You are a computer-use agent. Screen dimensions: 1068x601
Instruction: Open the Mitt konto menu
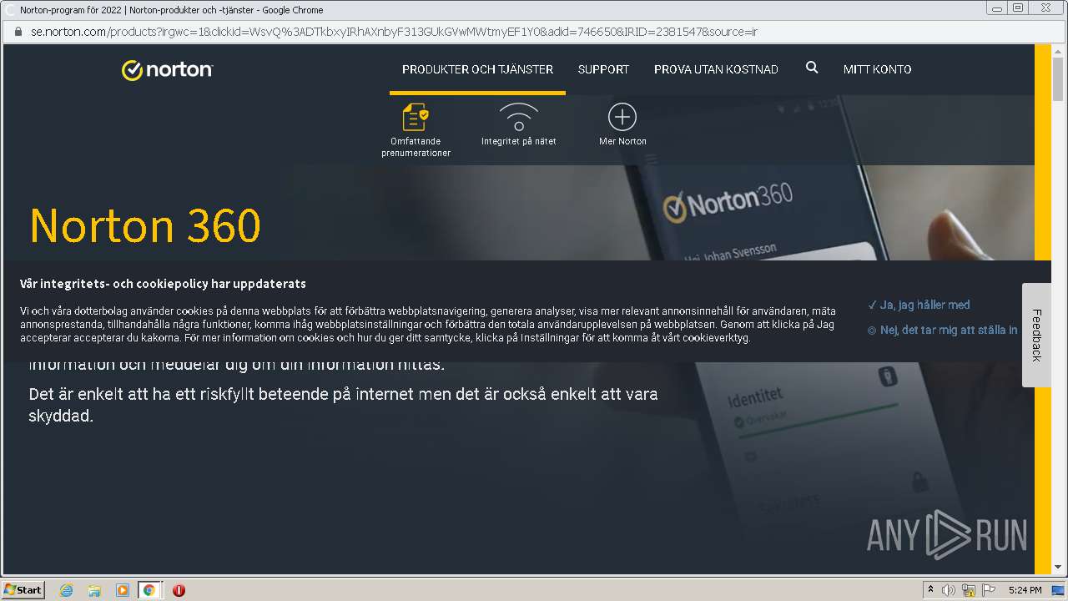point(877,69)
